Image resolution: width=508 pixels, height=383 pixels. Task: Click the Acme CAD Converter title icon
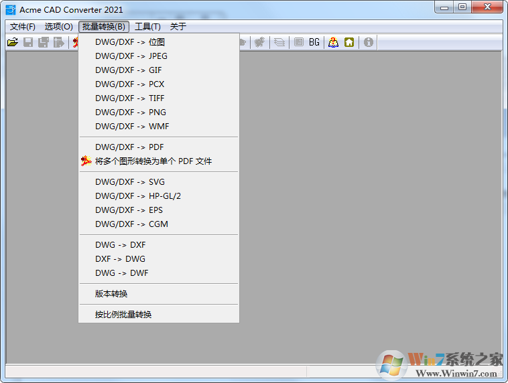click(x=11, y=10)
